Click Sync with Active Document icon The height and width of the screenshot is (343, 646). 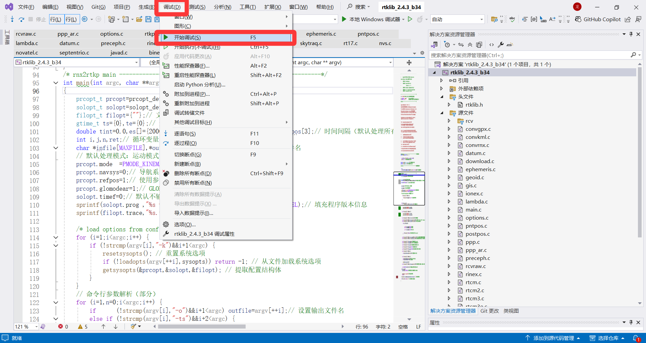pyautogui.click(x=461, y=44)
